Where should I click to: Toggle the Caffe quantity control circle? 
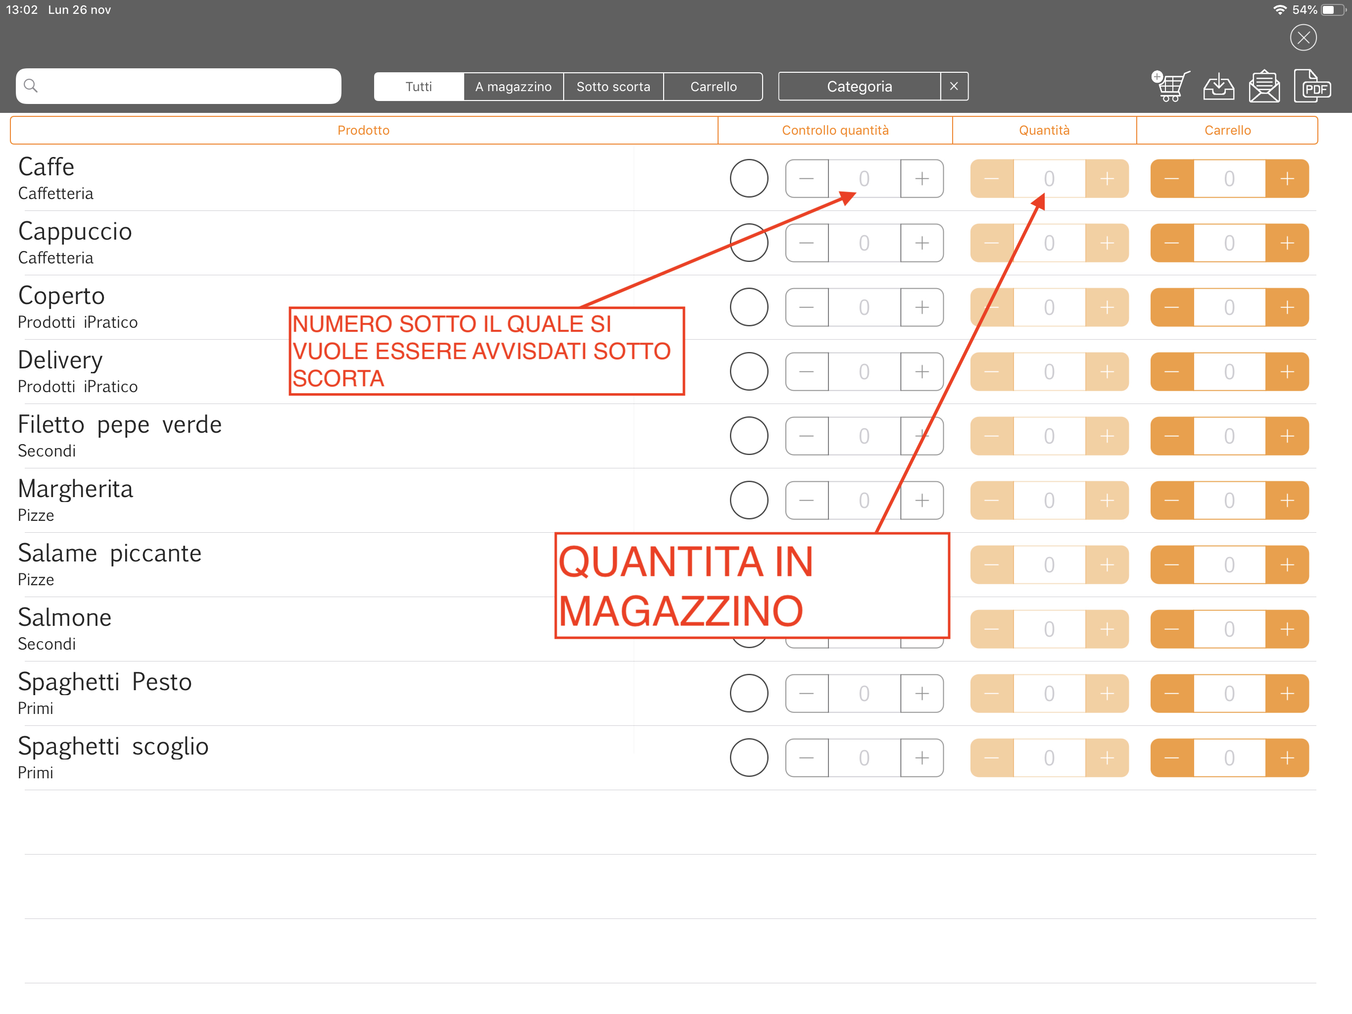tap(749, 179)
